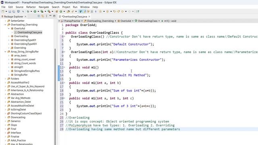Click the New Java Class icon
Screen dimensions: 258x145
pos(61,12)
